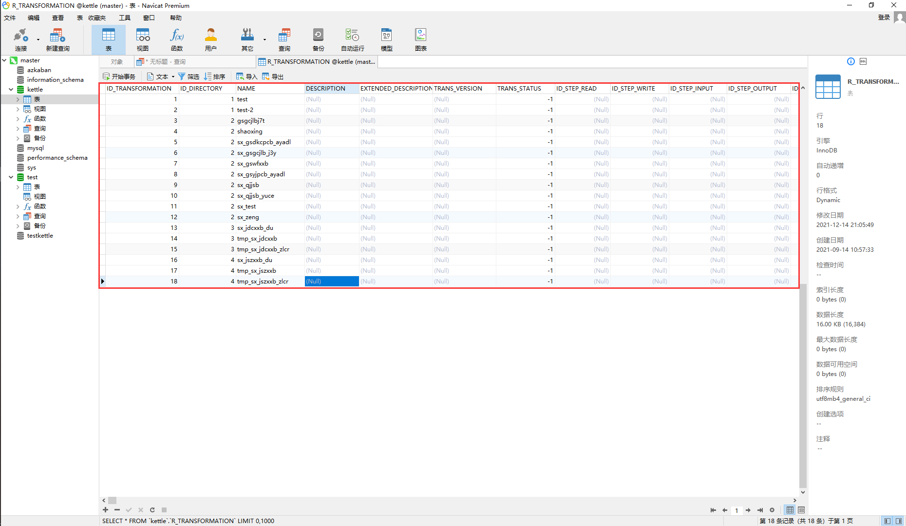Image resolution: width=906 pixels, height=526 pixels.
Task: Add a new record with plus icon
Action: click(105, 510)
